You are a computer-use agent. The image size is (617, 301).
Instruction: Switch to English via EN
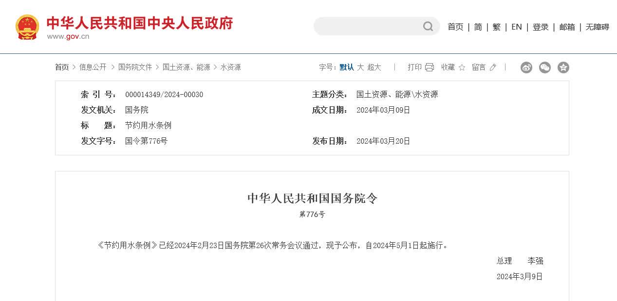(516, 27)
